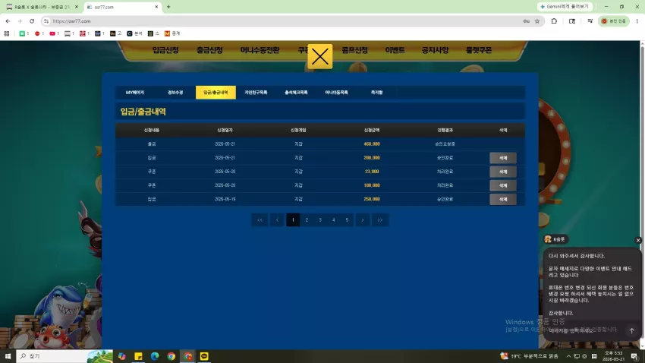Open the 콤프신청 menu
645x363 pixels.
[354, 50]
